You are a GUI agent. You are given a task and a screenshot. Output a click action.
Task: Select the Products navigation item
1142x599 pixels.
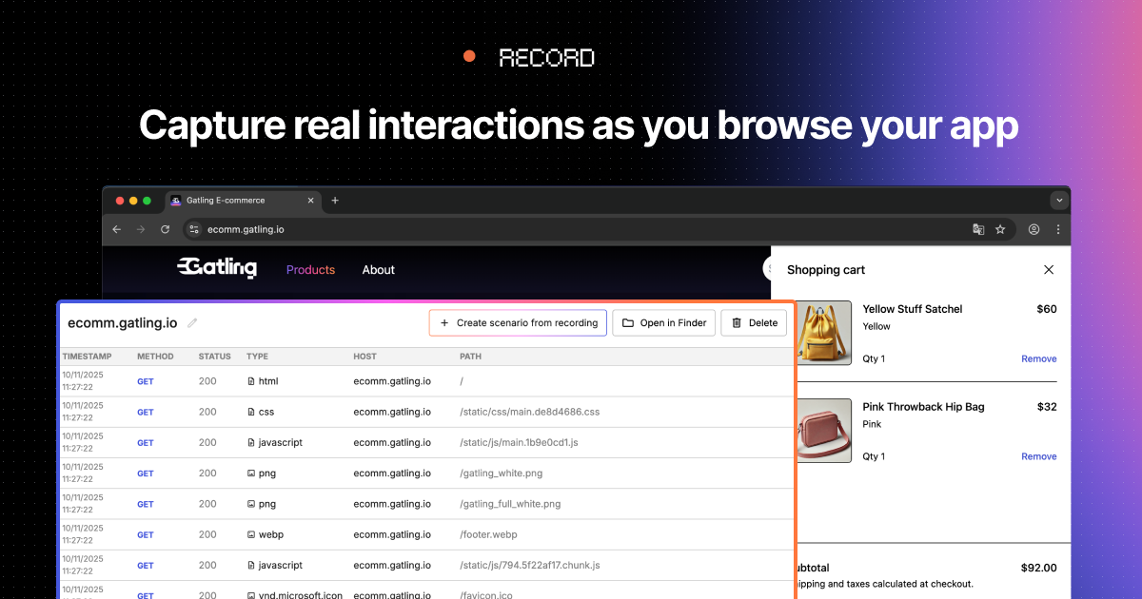click(x=310, y=269)
